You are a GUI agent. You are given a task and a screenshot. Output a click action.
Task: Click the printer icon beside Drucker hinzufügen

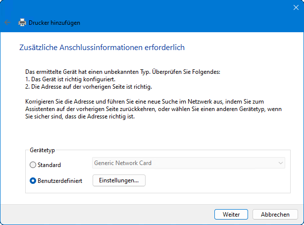pos(22,22)
